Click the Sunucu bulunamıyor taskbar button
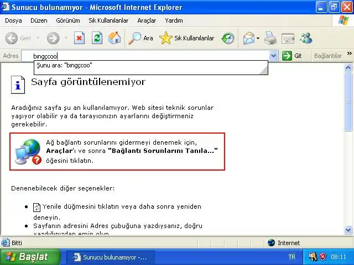354x265 pixels. pos(111,257)
